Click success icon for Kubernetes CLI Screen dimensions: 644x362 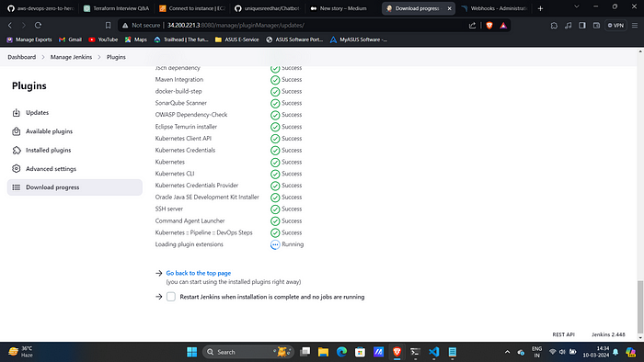coord(275,174)
